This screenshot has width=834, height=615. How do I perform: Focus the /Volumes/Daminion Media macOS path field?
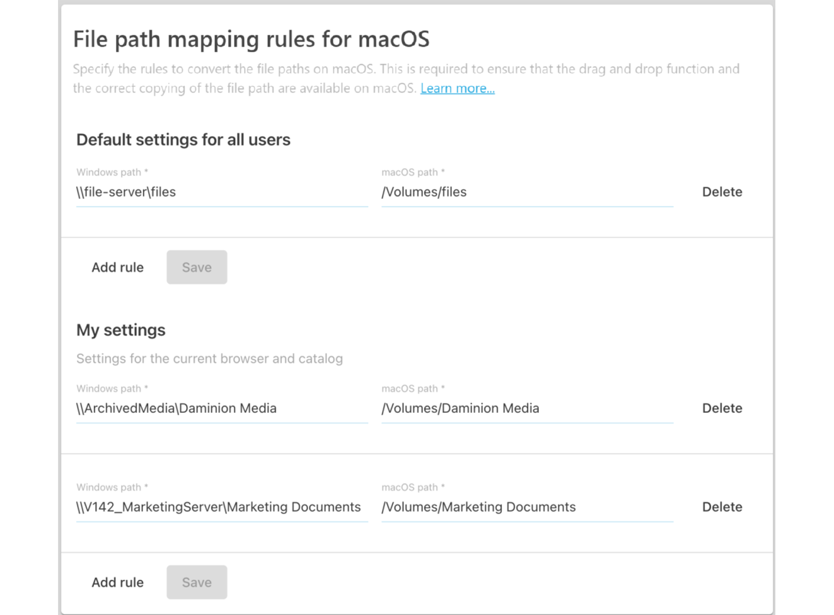click(x=526, y=409)
